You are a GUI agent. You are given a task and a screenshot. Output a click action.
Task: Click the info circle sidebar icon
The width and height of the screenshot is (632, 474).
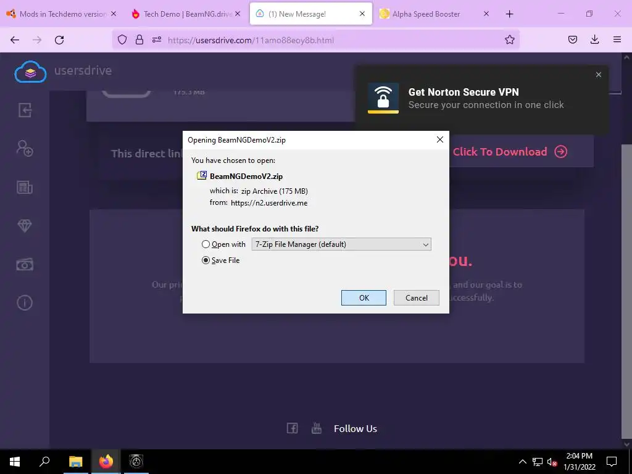25,302
